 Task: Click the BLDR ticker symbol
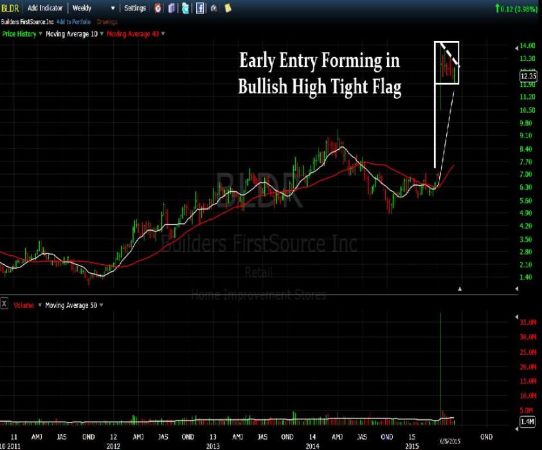tap(10, 8)
